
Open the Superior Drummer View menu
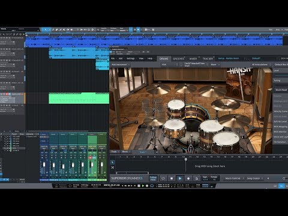(x=141, y=59)
